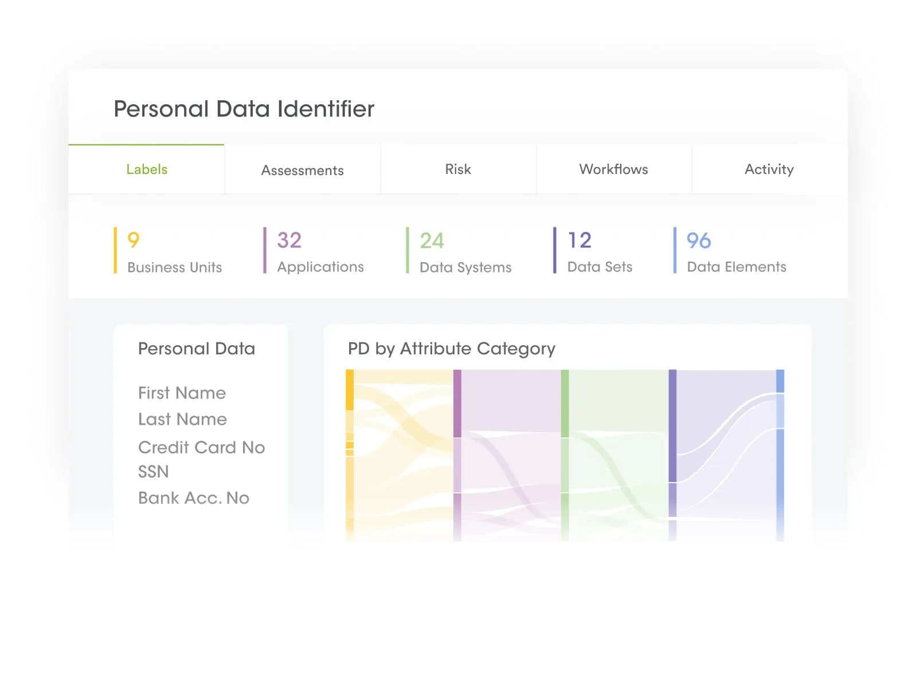Viewport: 917px width, 687px height.
Task: Click the dark yellow Sankey node segment
Action: [x=350, y=390]
